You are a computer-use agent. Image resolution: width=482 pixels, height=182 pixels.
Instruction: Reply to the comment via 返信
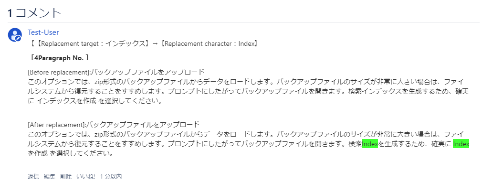coord(33,176)
